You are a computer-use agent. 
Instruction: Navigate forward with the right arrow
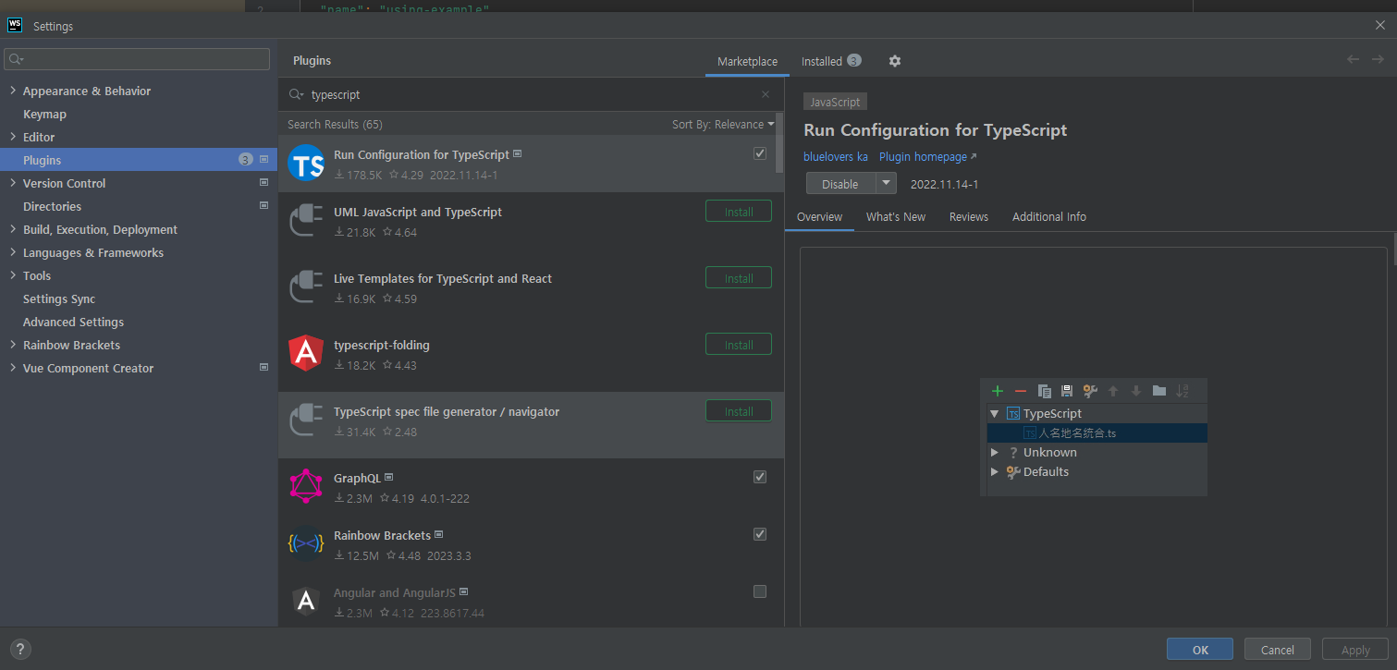click(x=1378, y=59)
